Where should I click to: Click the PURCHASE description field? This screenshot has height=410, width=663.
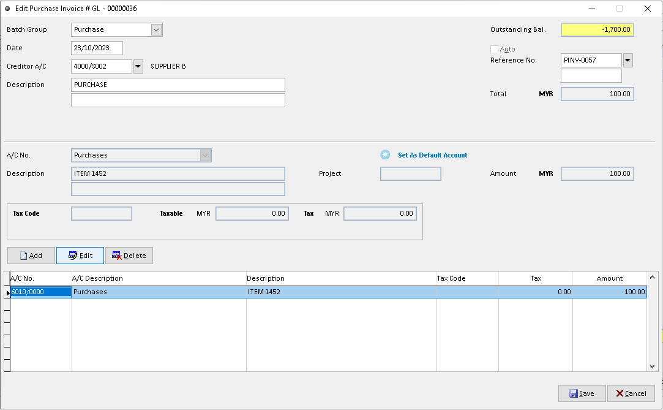[178, 85]
